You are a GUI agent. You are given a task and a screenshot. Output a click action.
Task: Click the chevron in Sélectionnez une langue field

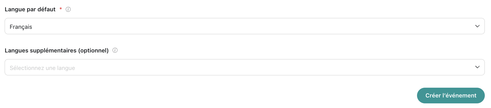477,67
